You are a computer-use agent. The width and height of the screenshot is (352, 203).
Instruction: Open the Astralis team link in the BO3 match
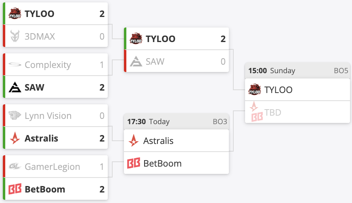tap(158, 141)
